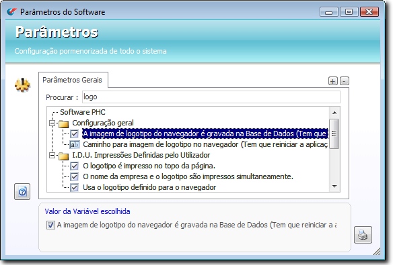Open help with the question mark button
The image size is (393, 265).
click(x=22, y=192)
